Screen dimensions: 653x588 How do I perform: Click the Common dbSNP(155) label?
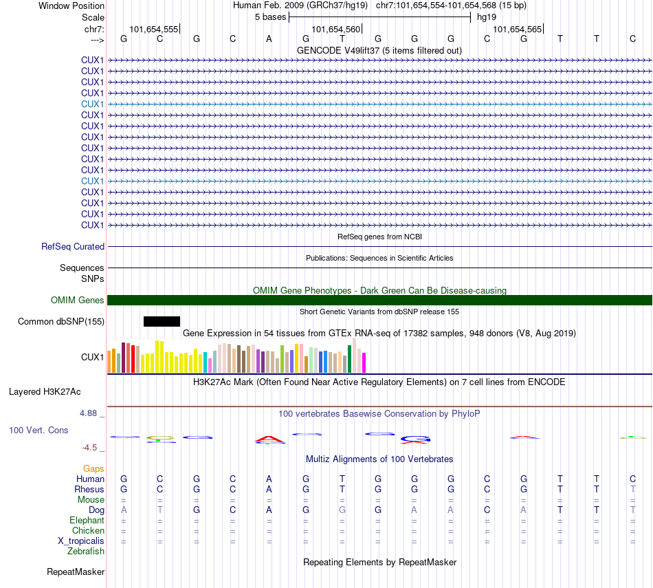tap(61, 321)
